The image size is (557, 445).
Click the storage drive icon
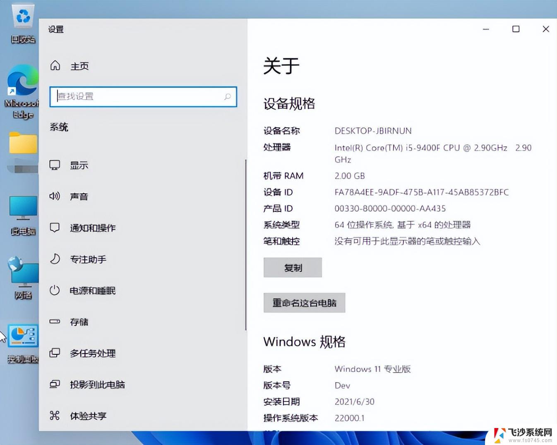[55, 321]
